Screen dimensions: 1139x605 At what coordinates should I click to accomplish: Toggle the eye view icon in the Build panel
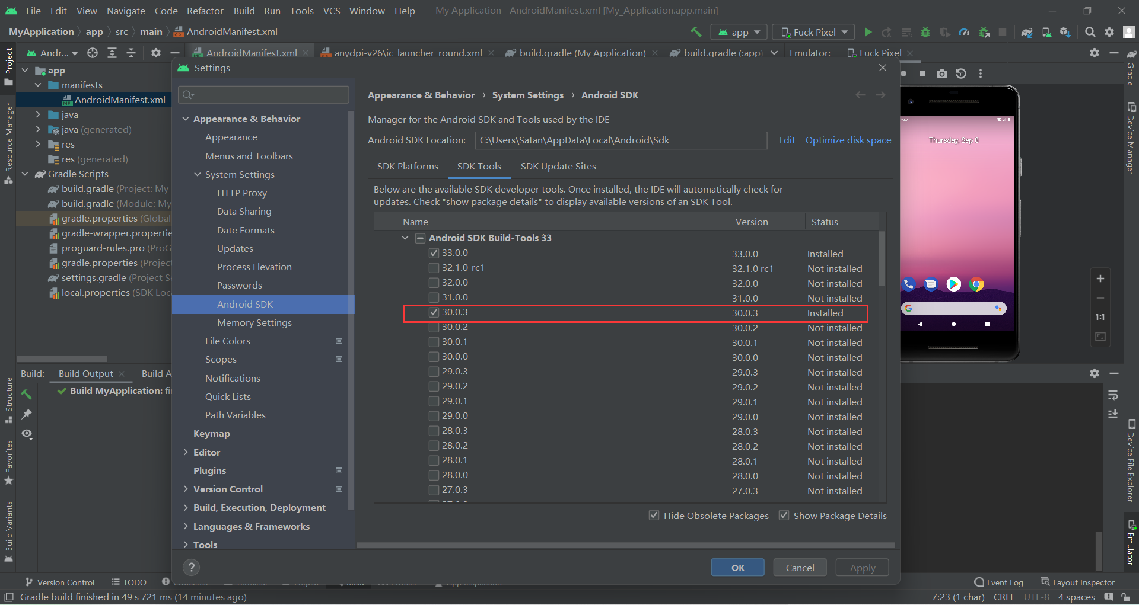pos(27,434)
